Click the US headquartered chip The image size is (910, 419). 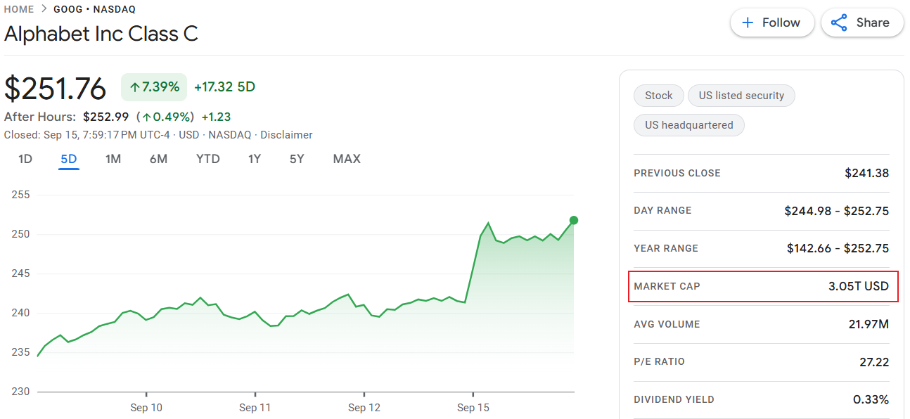click(688, 125)
